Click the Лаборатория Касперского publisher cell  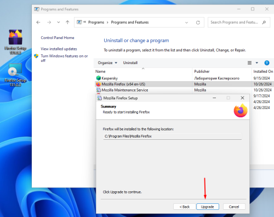[x=217, y=78]
